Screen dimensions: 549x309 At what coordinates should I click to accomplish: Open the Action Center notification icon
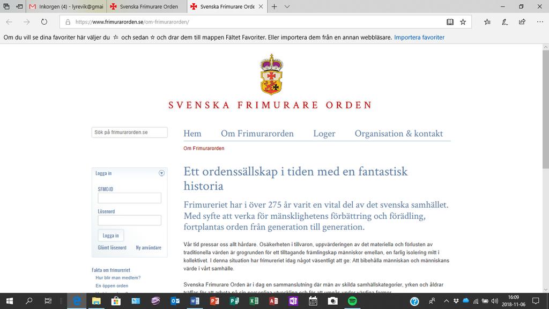tap(536, 301)
